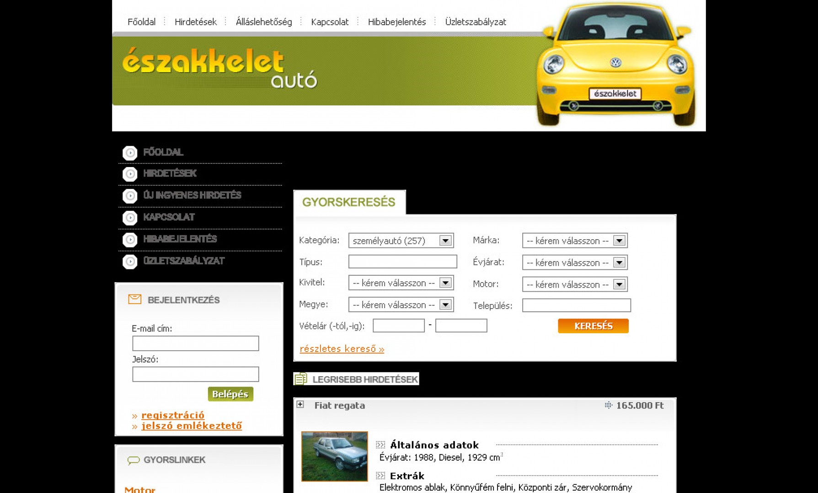This screenshot has height=493, width=818.
Task: Open Álláslehetőség in the top menu
Action: pyautogui.click(x=264, y=22)
